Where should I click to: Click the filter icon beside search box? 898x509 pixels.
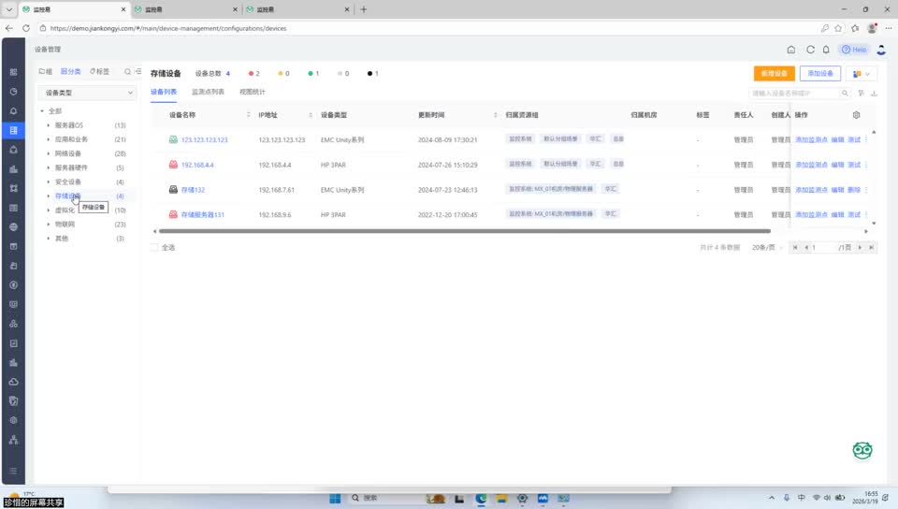(x=861, y=94)
